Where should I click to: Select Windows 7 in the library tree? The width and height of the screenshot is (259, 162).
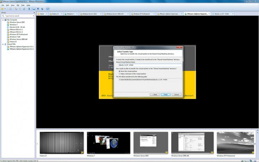click(x=13, y=25)
